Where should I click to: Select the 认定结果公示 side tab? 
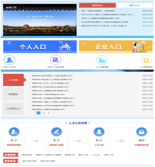[14, 109]
